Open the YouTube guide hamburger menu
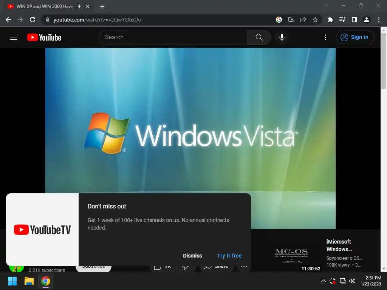387x290 pixels. [14, 37]
